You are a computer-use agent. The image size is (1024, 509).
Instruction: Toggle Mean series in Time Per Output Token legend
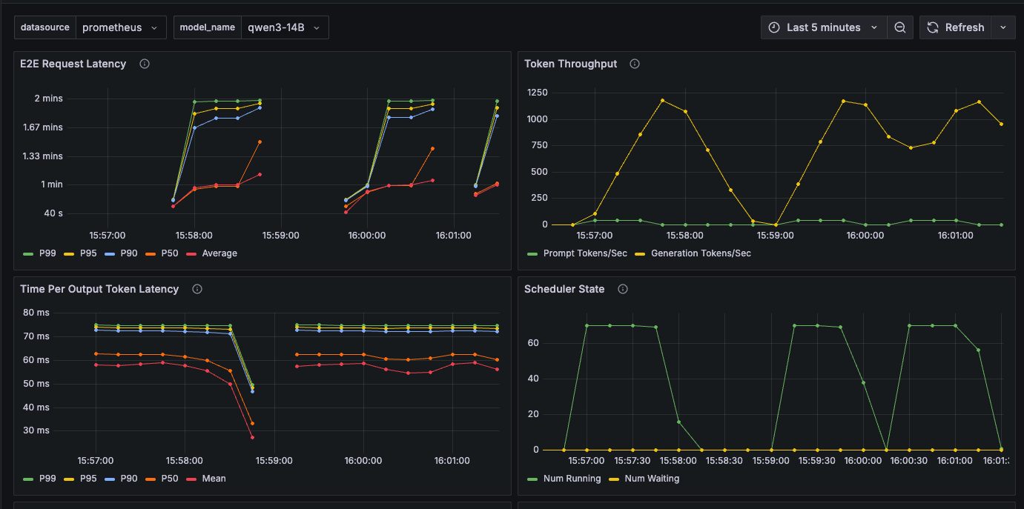pos(214,479)
